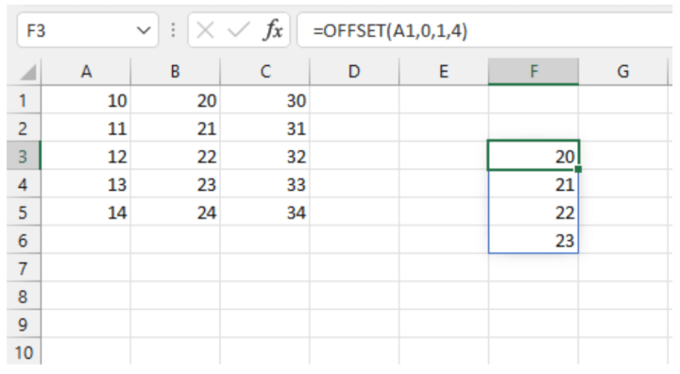The width and height of the screenshot is (680, 374).
Task: Click cell F4 showing 21
Action: 534,184
